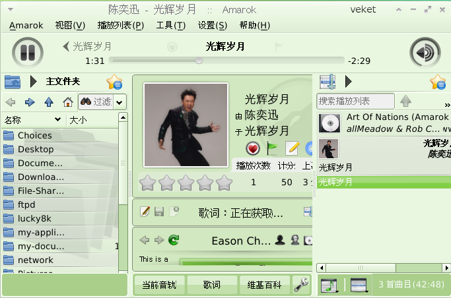Show artist page silhouette icon
Screen dimensions: 451x298
280,240
